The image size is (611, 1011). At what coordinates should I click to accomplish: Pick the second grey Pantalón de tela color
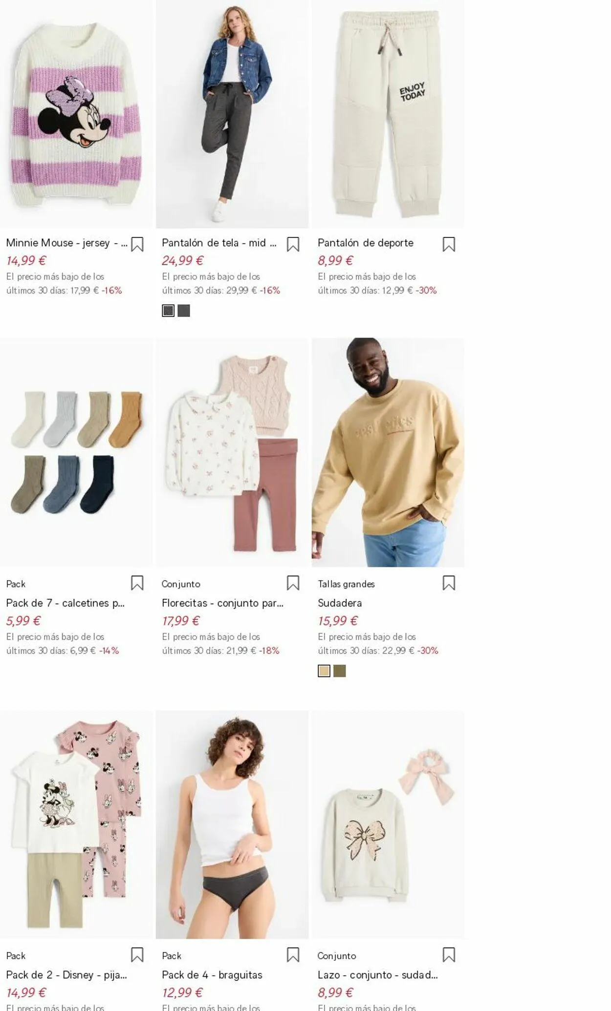(184, 311)
